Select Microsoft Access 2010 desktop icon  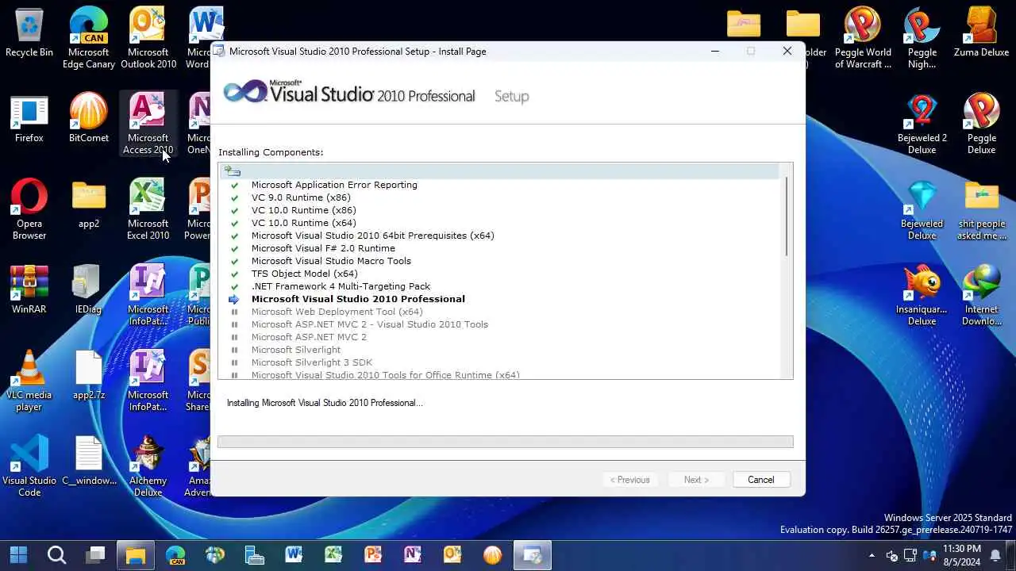(148, 124)
